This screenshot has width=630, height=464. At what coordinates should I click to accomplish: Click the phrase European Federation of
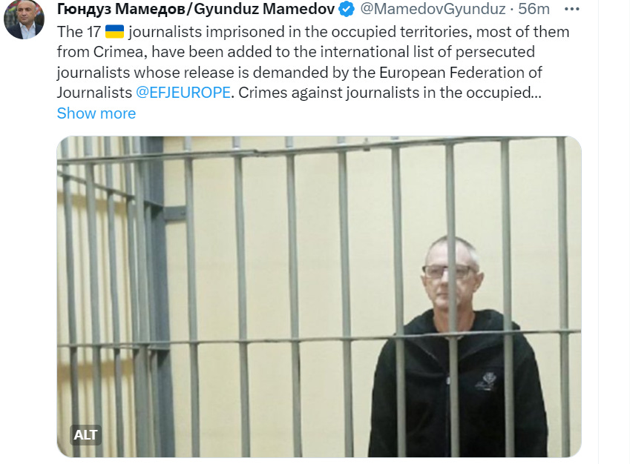461,72
